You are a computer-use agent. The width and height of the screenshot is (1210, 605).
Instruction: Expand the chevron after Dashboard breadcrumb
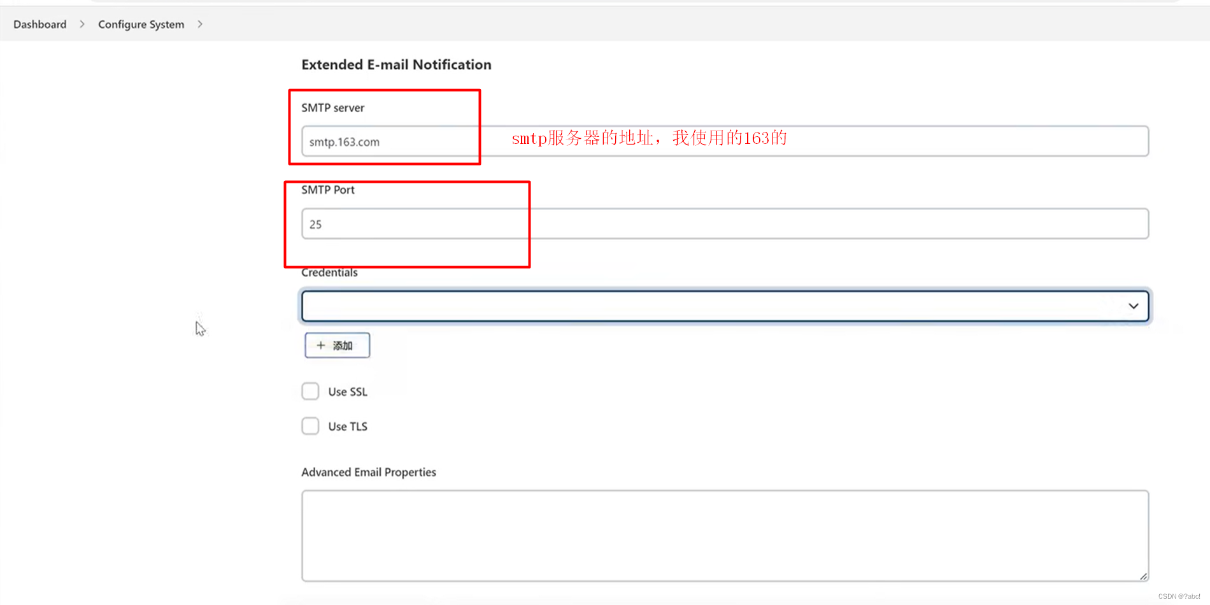(x=82, y=24)
